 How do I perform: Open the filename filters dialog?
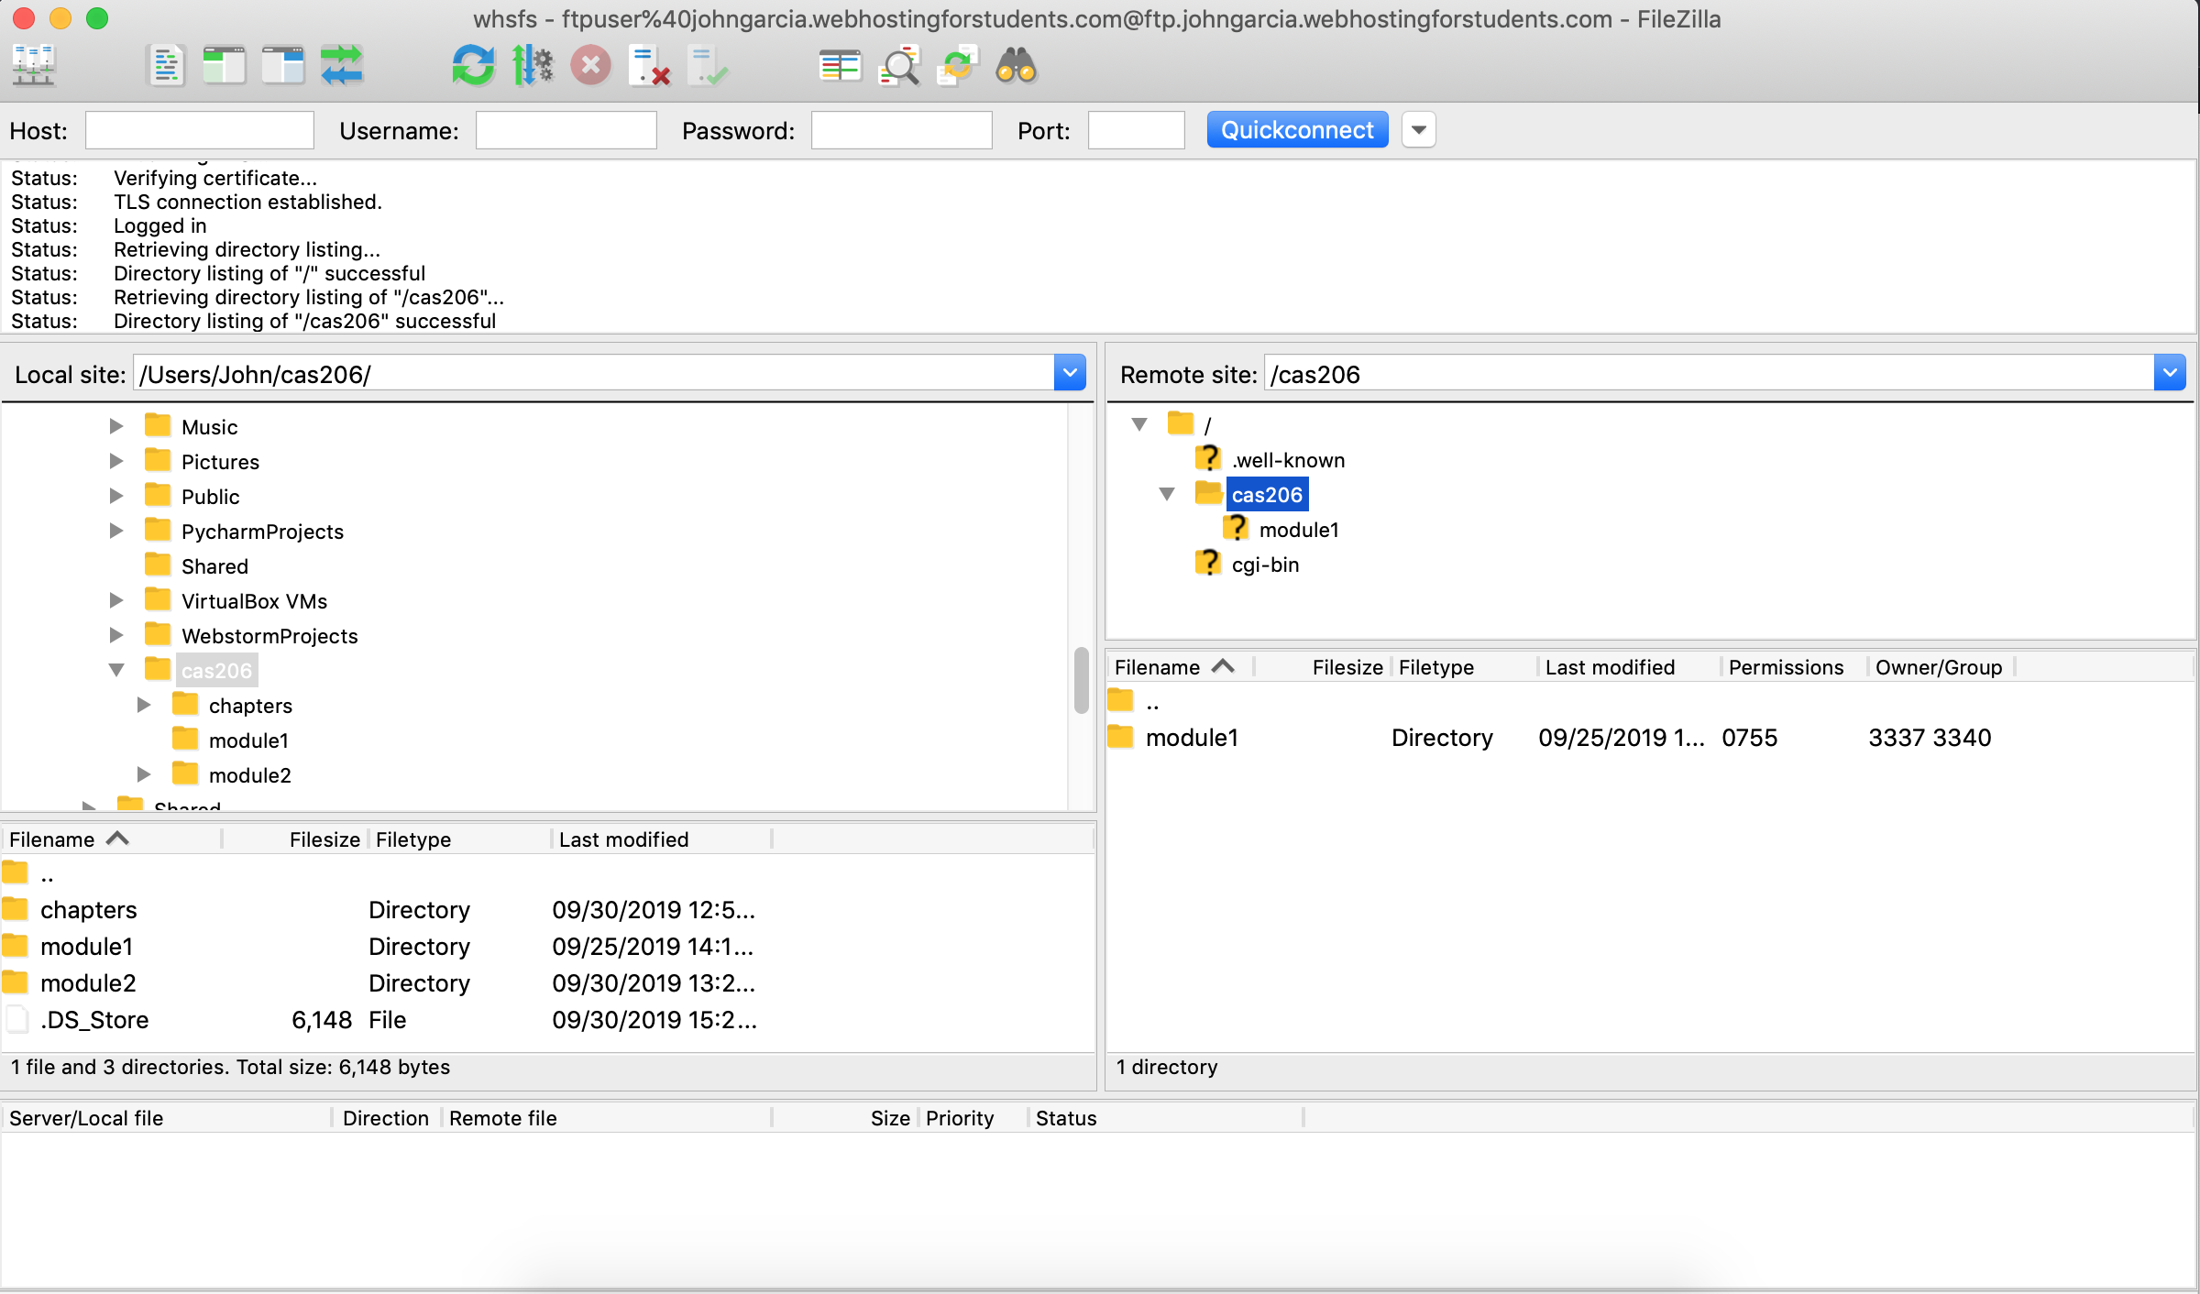click(x=899, y=66)
